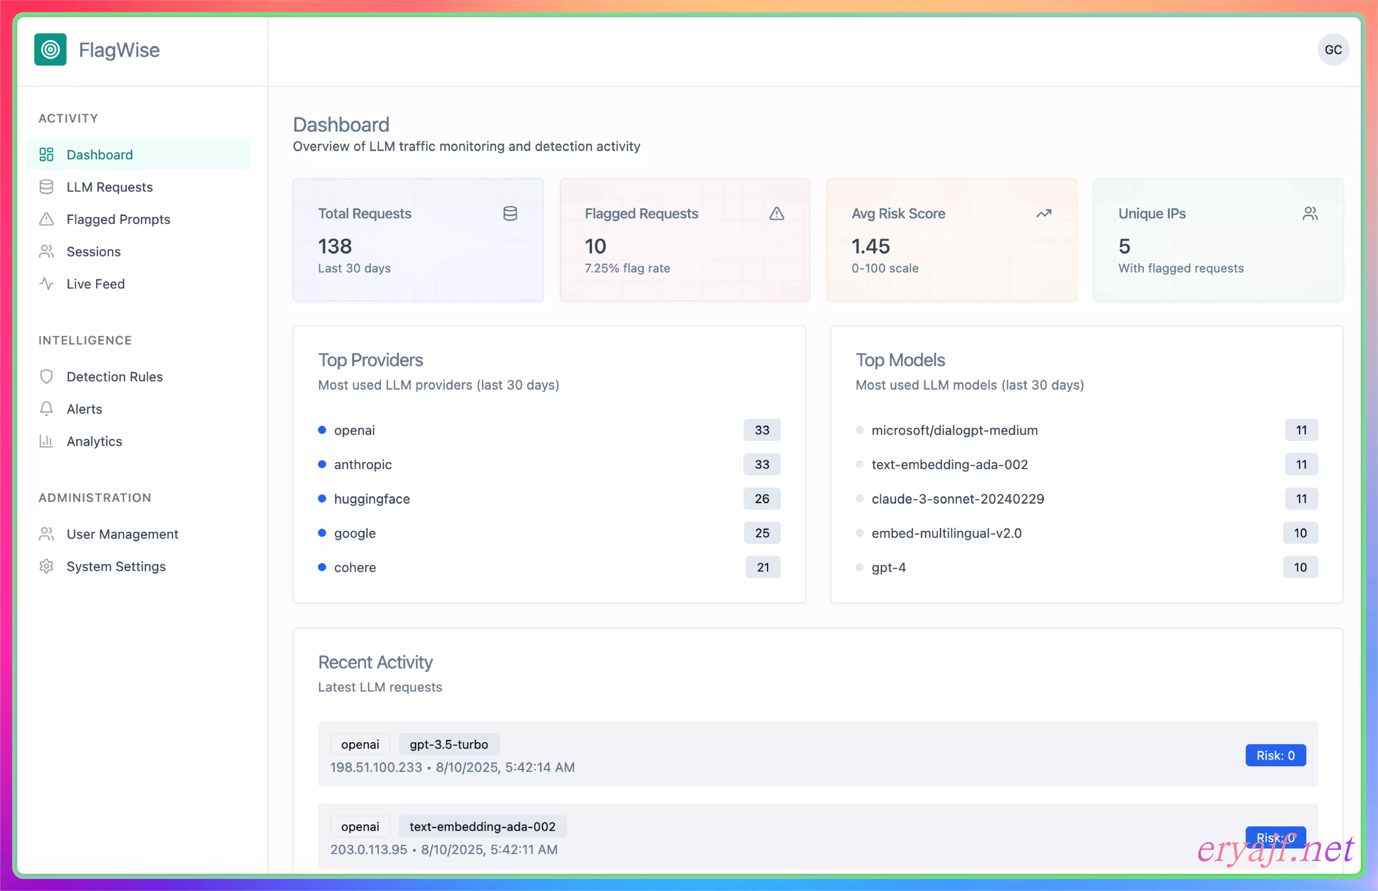
Task: Click the Top Providers heading
Action: 370,360
